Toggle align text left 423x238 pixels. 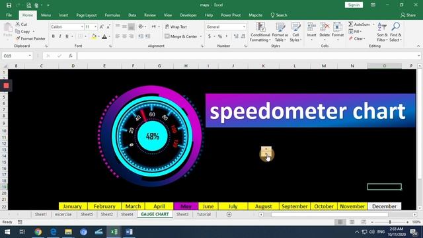(x=118, y=36)
